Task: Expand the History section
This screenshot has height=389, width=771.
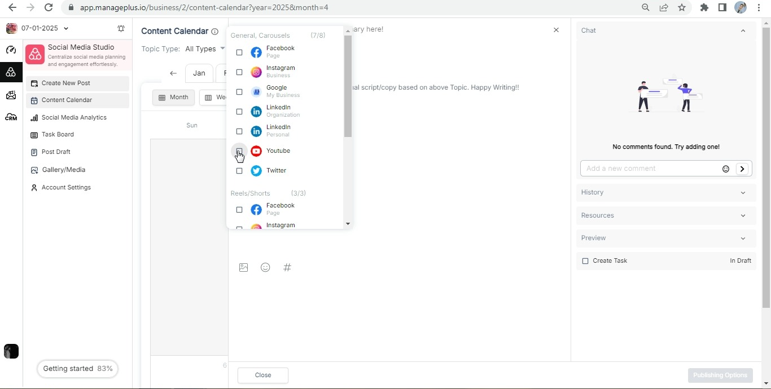Action: tap(666, 192)
